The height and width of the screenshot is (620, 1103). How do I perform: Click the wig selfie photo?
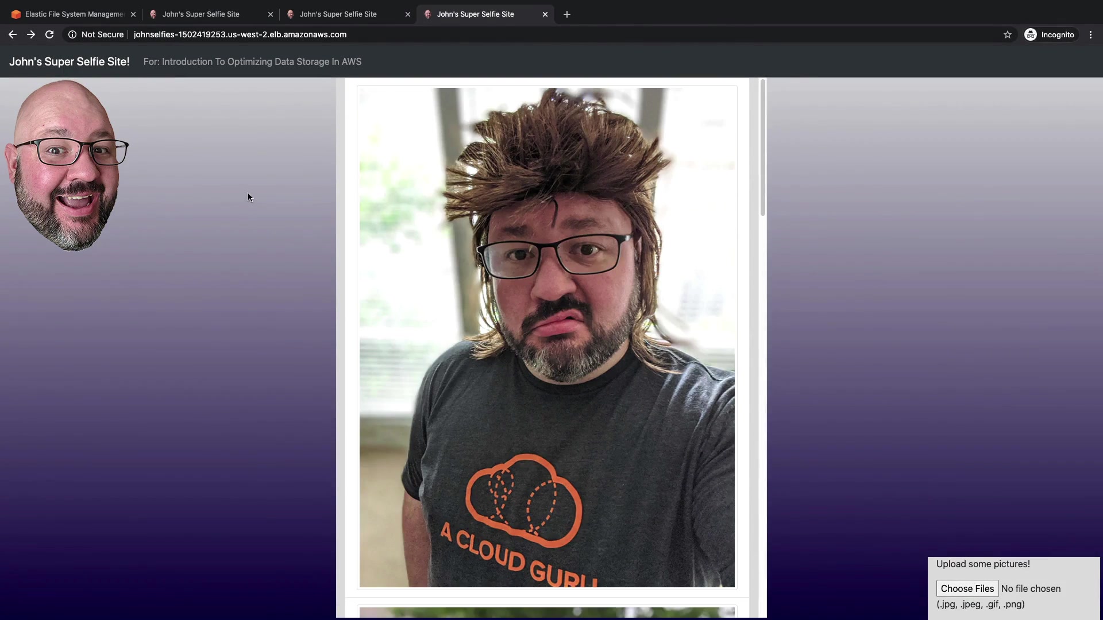[x=546, y=338]
